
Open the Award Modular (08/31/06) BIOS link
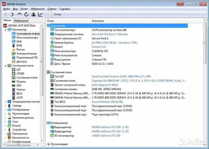107,102
